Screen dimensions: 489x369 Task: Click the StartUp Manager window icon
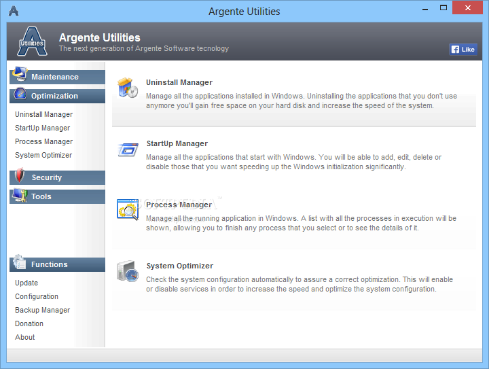tap(128, 150)
